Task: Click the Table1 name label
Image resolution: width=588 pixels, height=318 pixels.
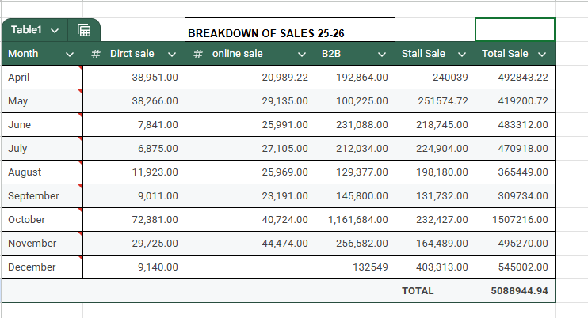Action: click(x=26, y=30)
